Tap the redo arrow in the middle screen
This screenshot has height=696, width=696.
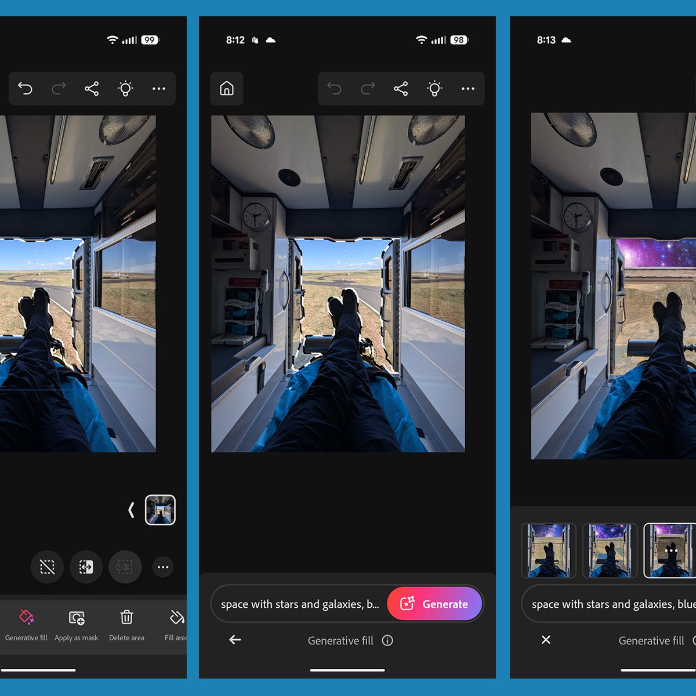[x=368, y=88]
